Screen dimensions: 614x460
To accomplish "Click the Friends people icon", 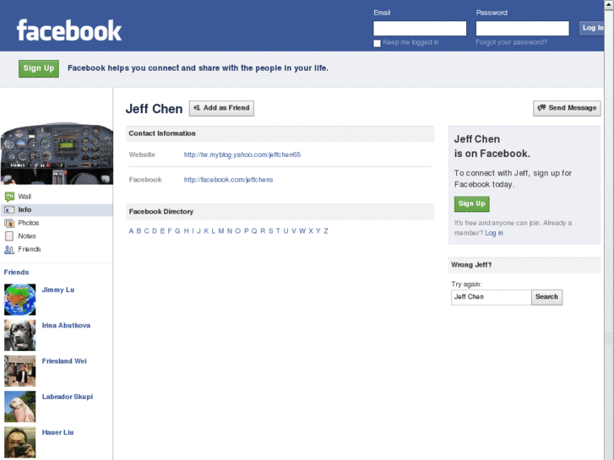I will tap(9, 249).
